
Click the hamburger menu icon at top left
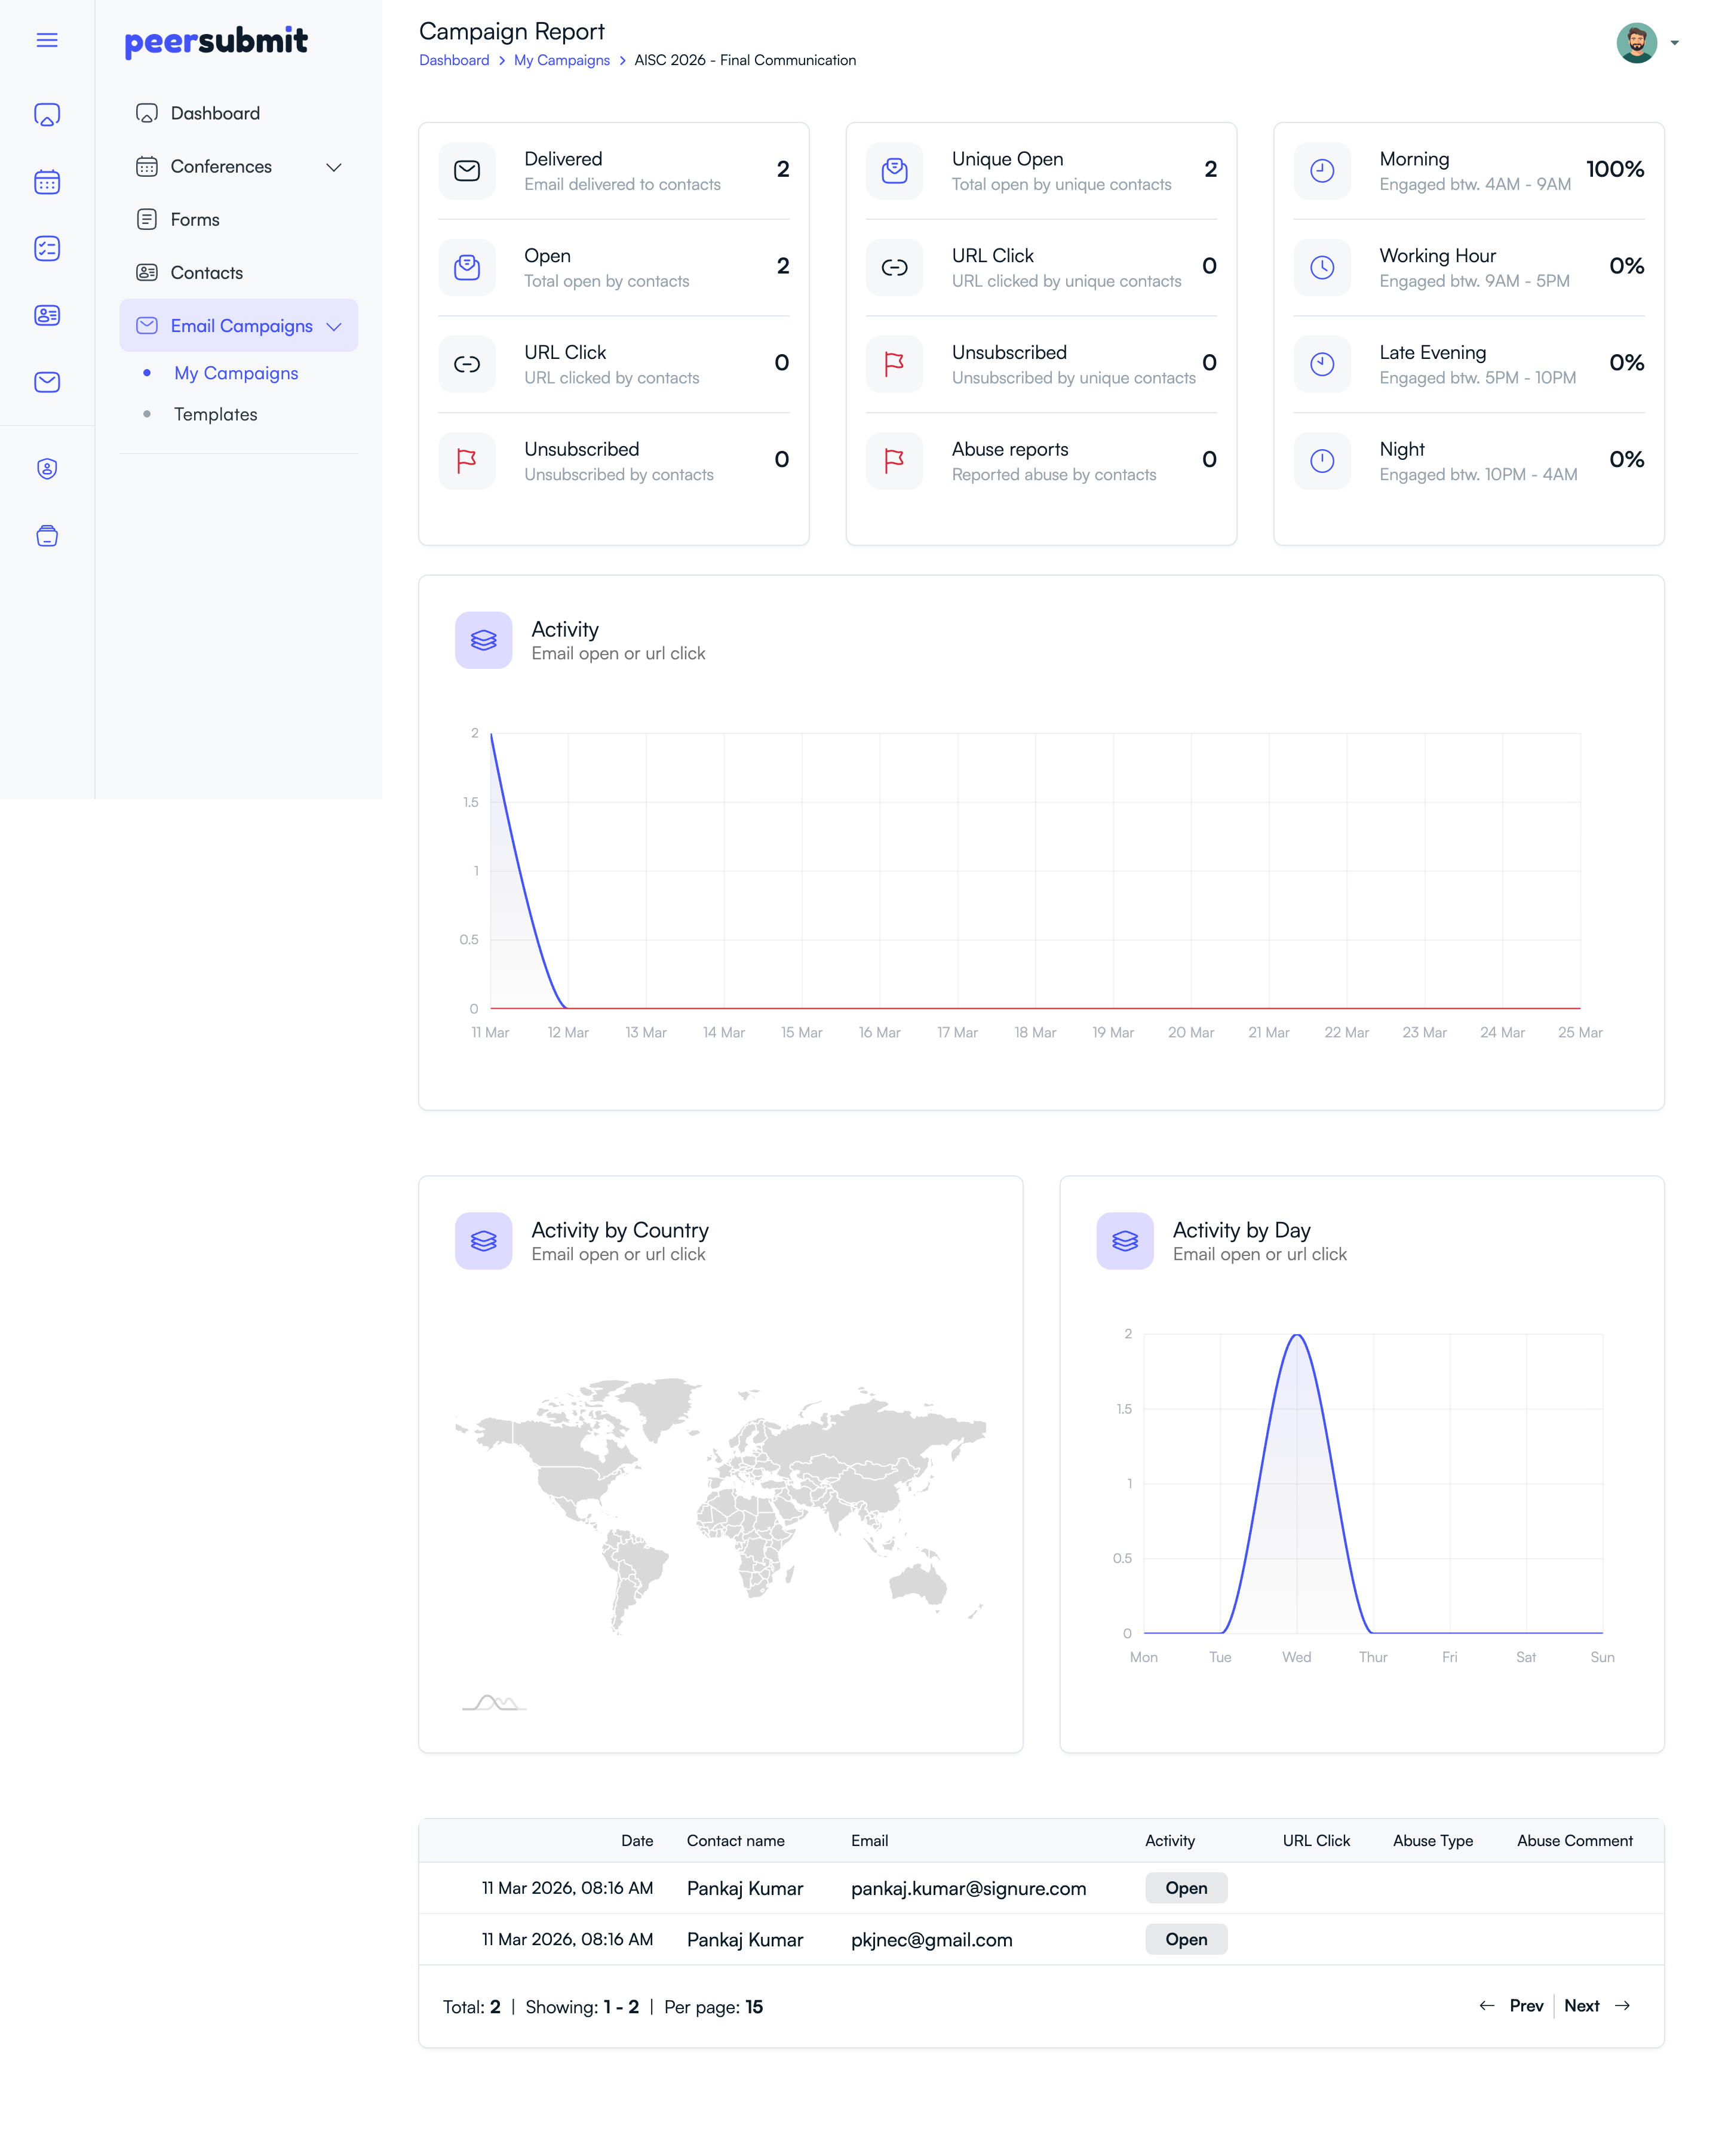point(47,40)
